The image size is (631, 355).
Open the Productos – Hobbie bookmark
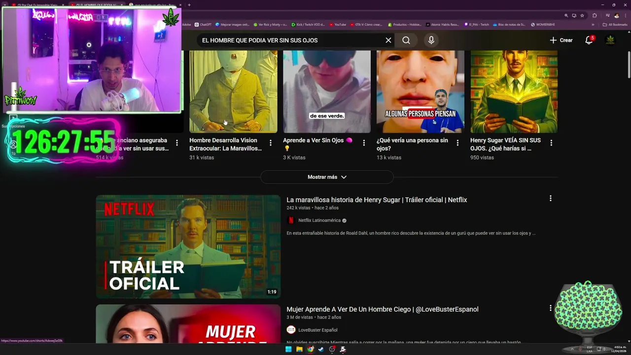[405, 25]
